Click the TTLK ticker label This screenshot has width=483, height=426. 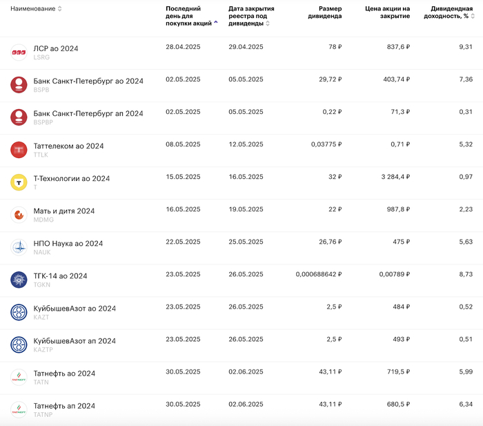(41, 155)
